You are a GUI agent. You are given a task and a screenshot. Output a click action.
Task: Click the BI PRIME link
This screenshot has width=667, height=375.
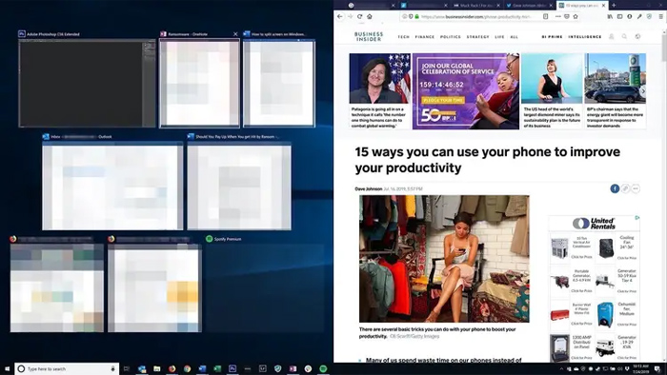[x=552, y=37]
